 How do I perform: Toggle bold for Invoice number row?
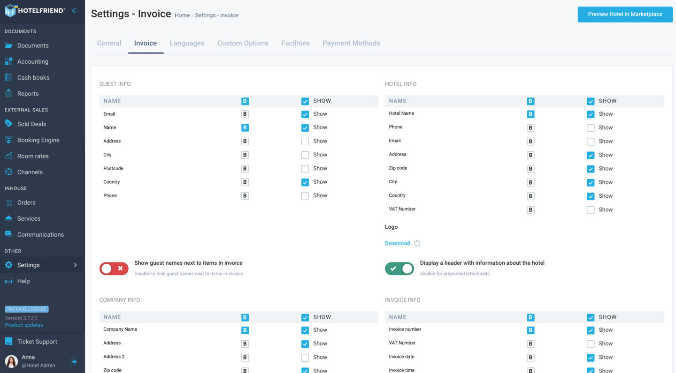coord(530,330)
